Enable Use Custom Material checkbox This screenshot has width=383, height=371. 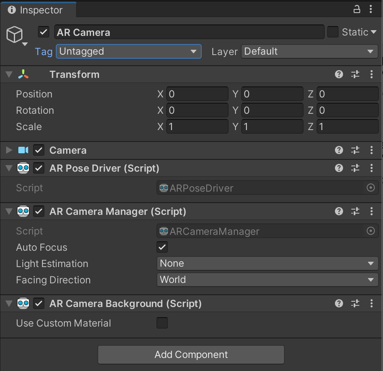[x=162, y=323]
